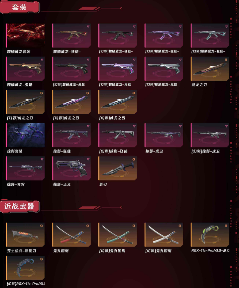Choose the [幻彩]掠影-戍卫 variant skin
The height and width of the screenshot is (288, 239).
[210, 135]
